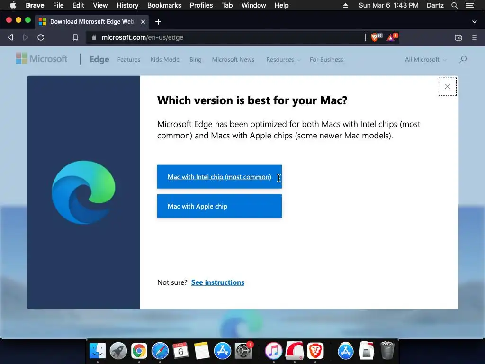Click the Edge link in the page header

(99, 59)
